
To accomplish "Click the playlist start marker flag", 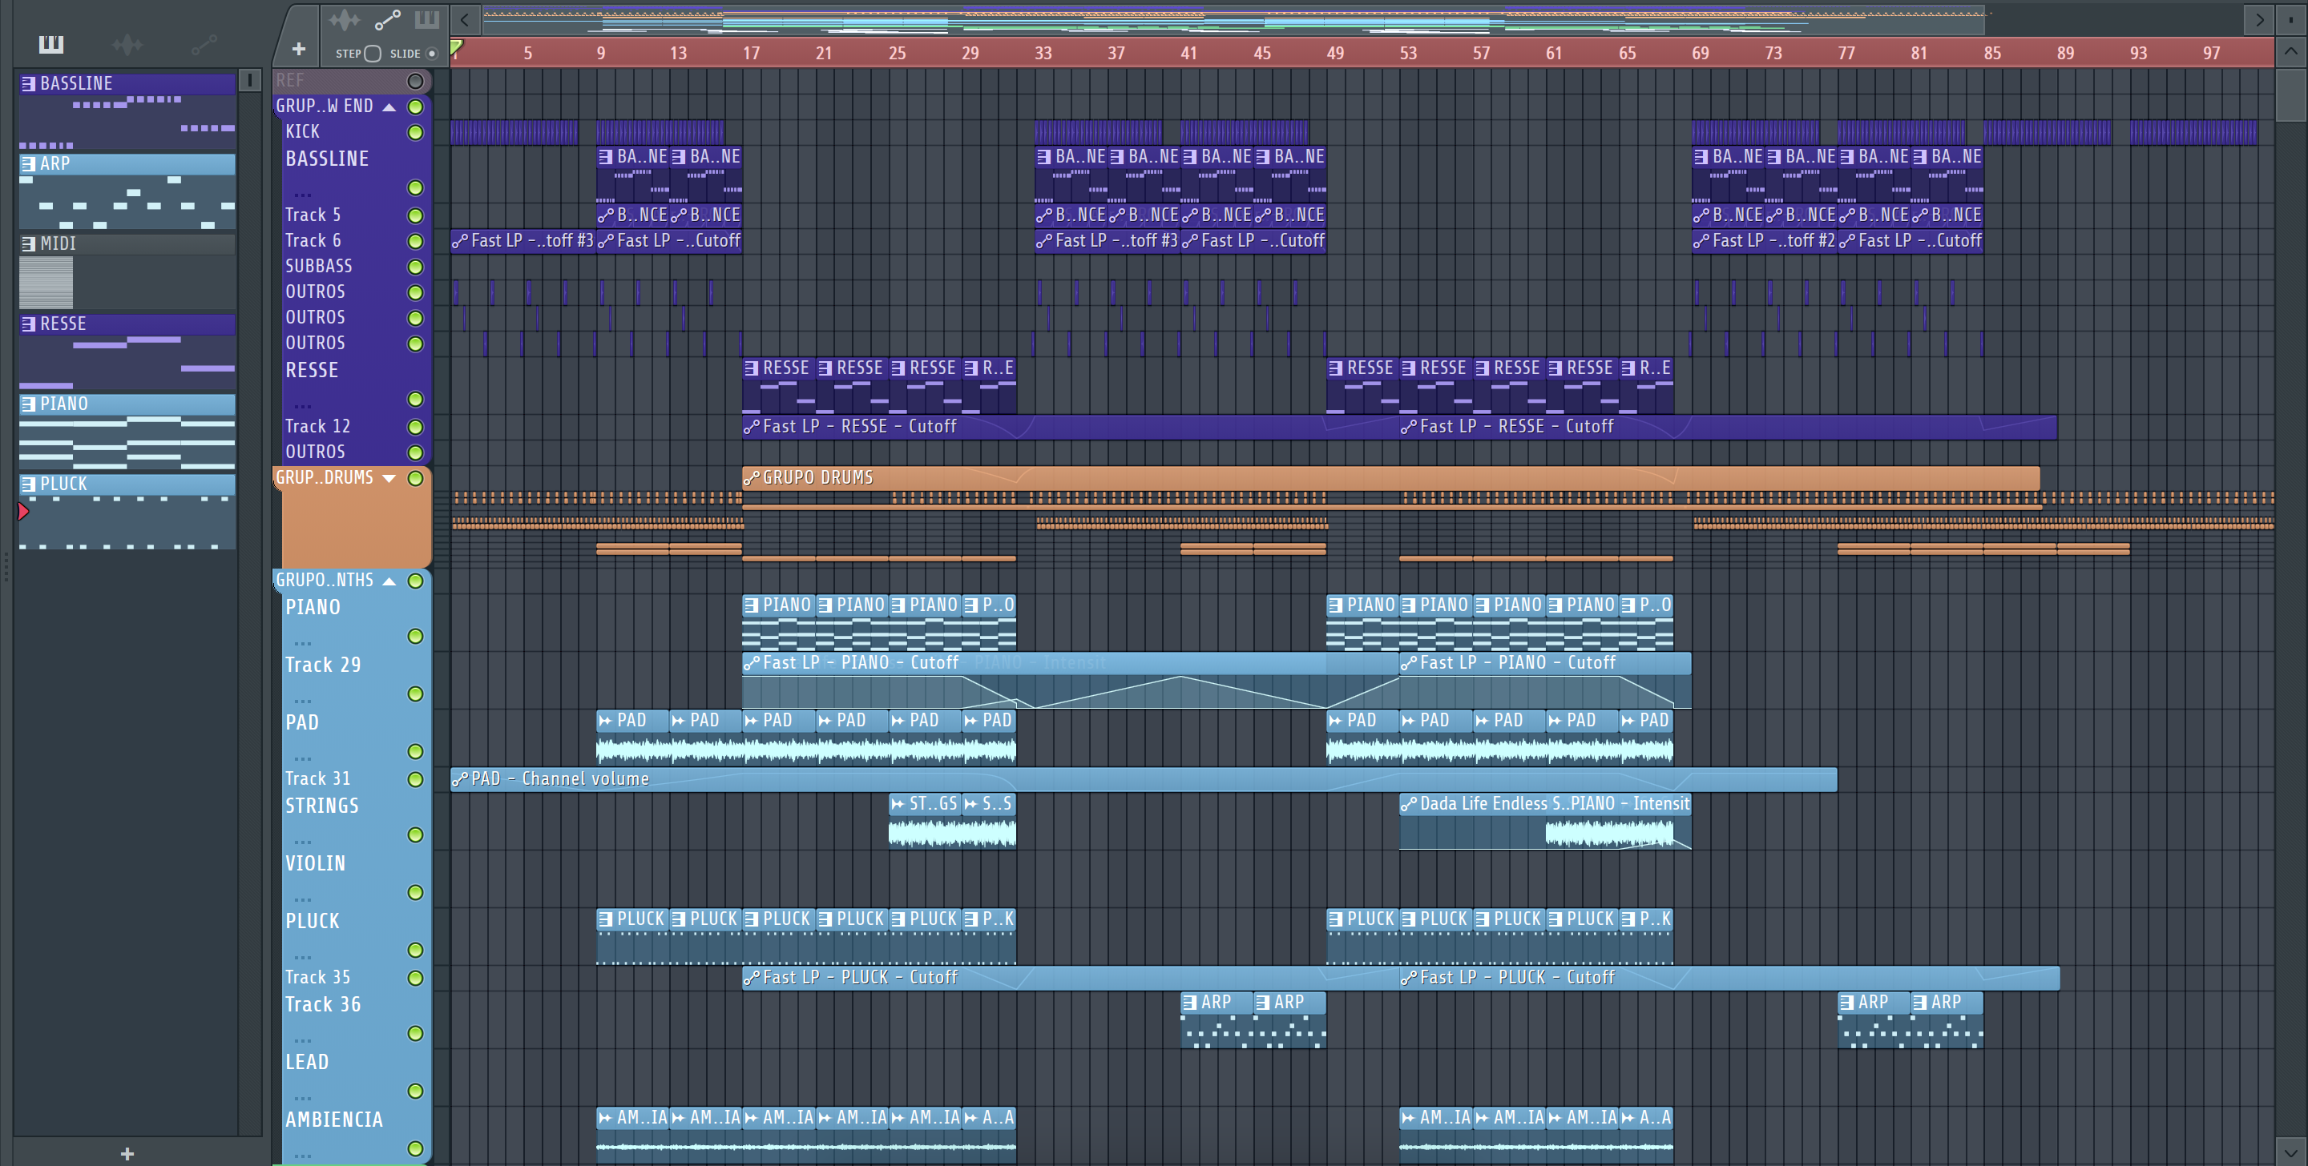I will tap(456, 47).
